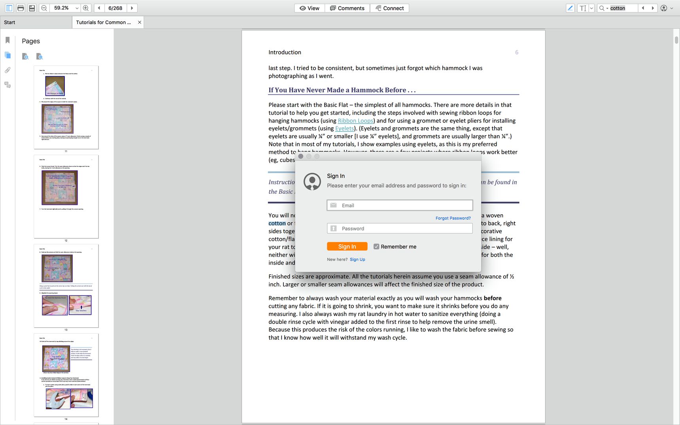Follow the Eyelets link
The image size is (680, 425).
click(x=345, y=128)
